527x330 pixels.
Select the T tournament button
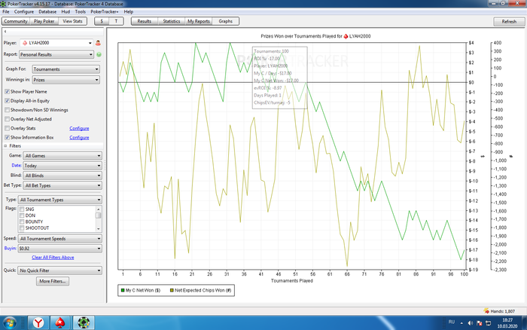116,21
